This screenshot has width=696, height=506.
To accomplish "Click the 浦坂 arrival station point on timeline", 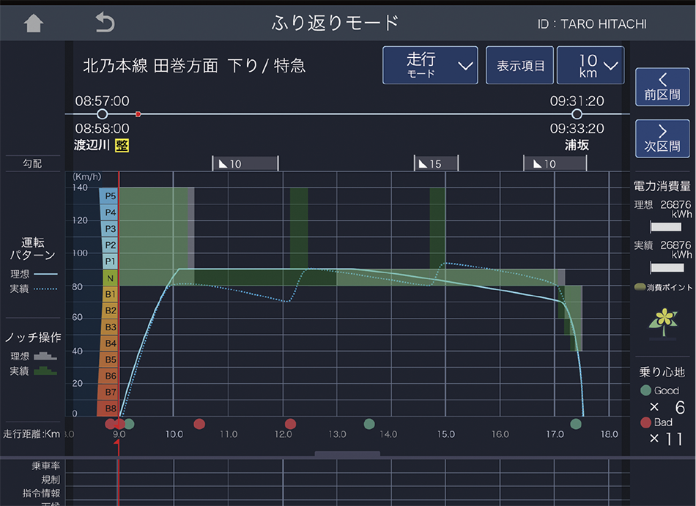I will [x=577, y=114].
